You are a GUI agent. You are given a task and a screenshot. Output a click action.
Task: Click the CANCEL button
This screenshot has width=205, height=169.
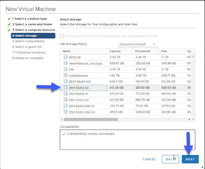pyautogui.click(x=149, y=159)
